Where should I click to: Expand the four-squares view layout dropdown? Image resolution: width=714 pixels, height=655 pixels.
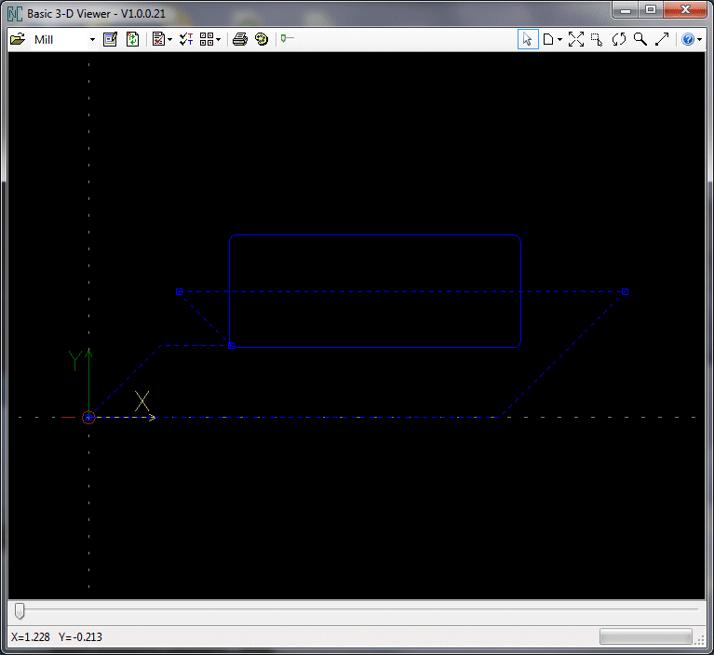(x=217, y=40)
